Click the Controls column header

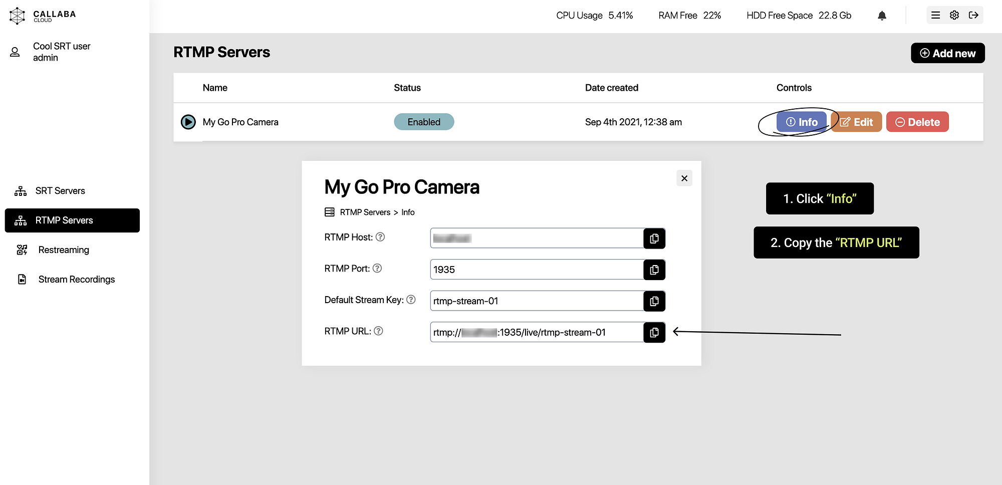[x=794, y=88]
